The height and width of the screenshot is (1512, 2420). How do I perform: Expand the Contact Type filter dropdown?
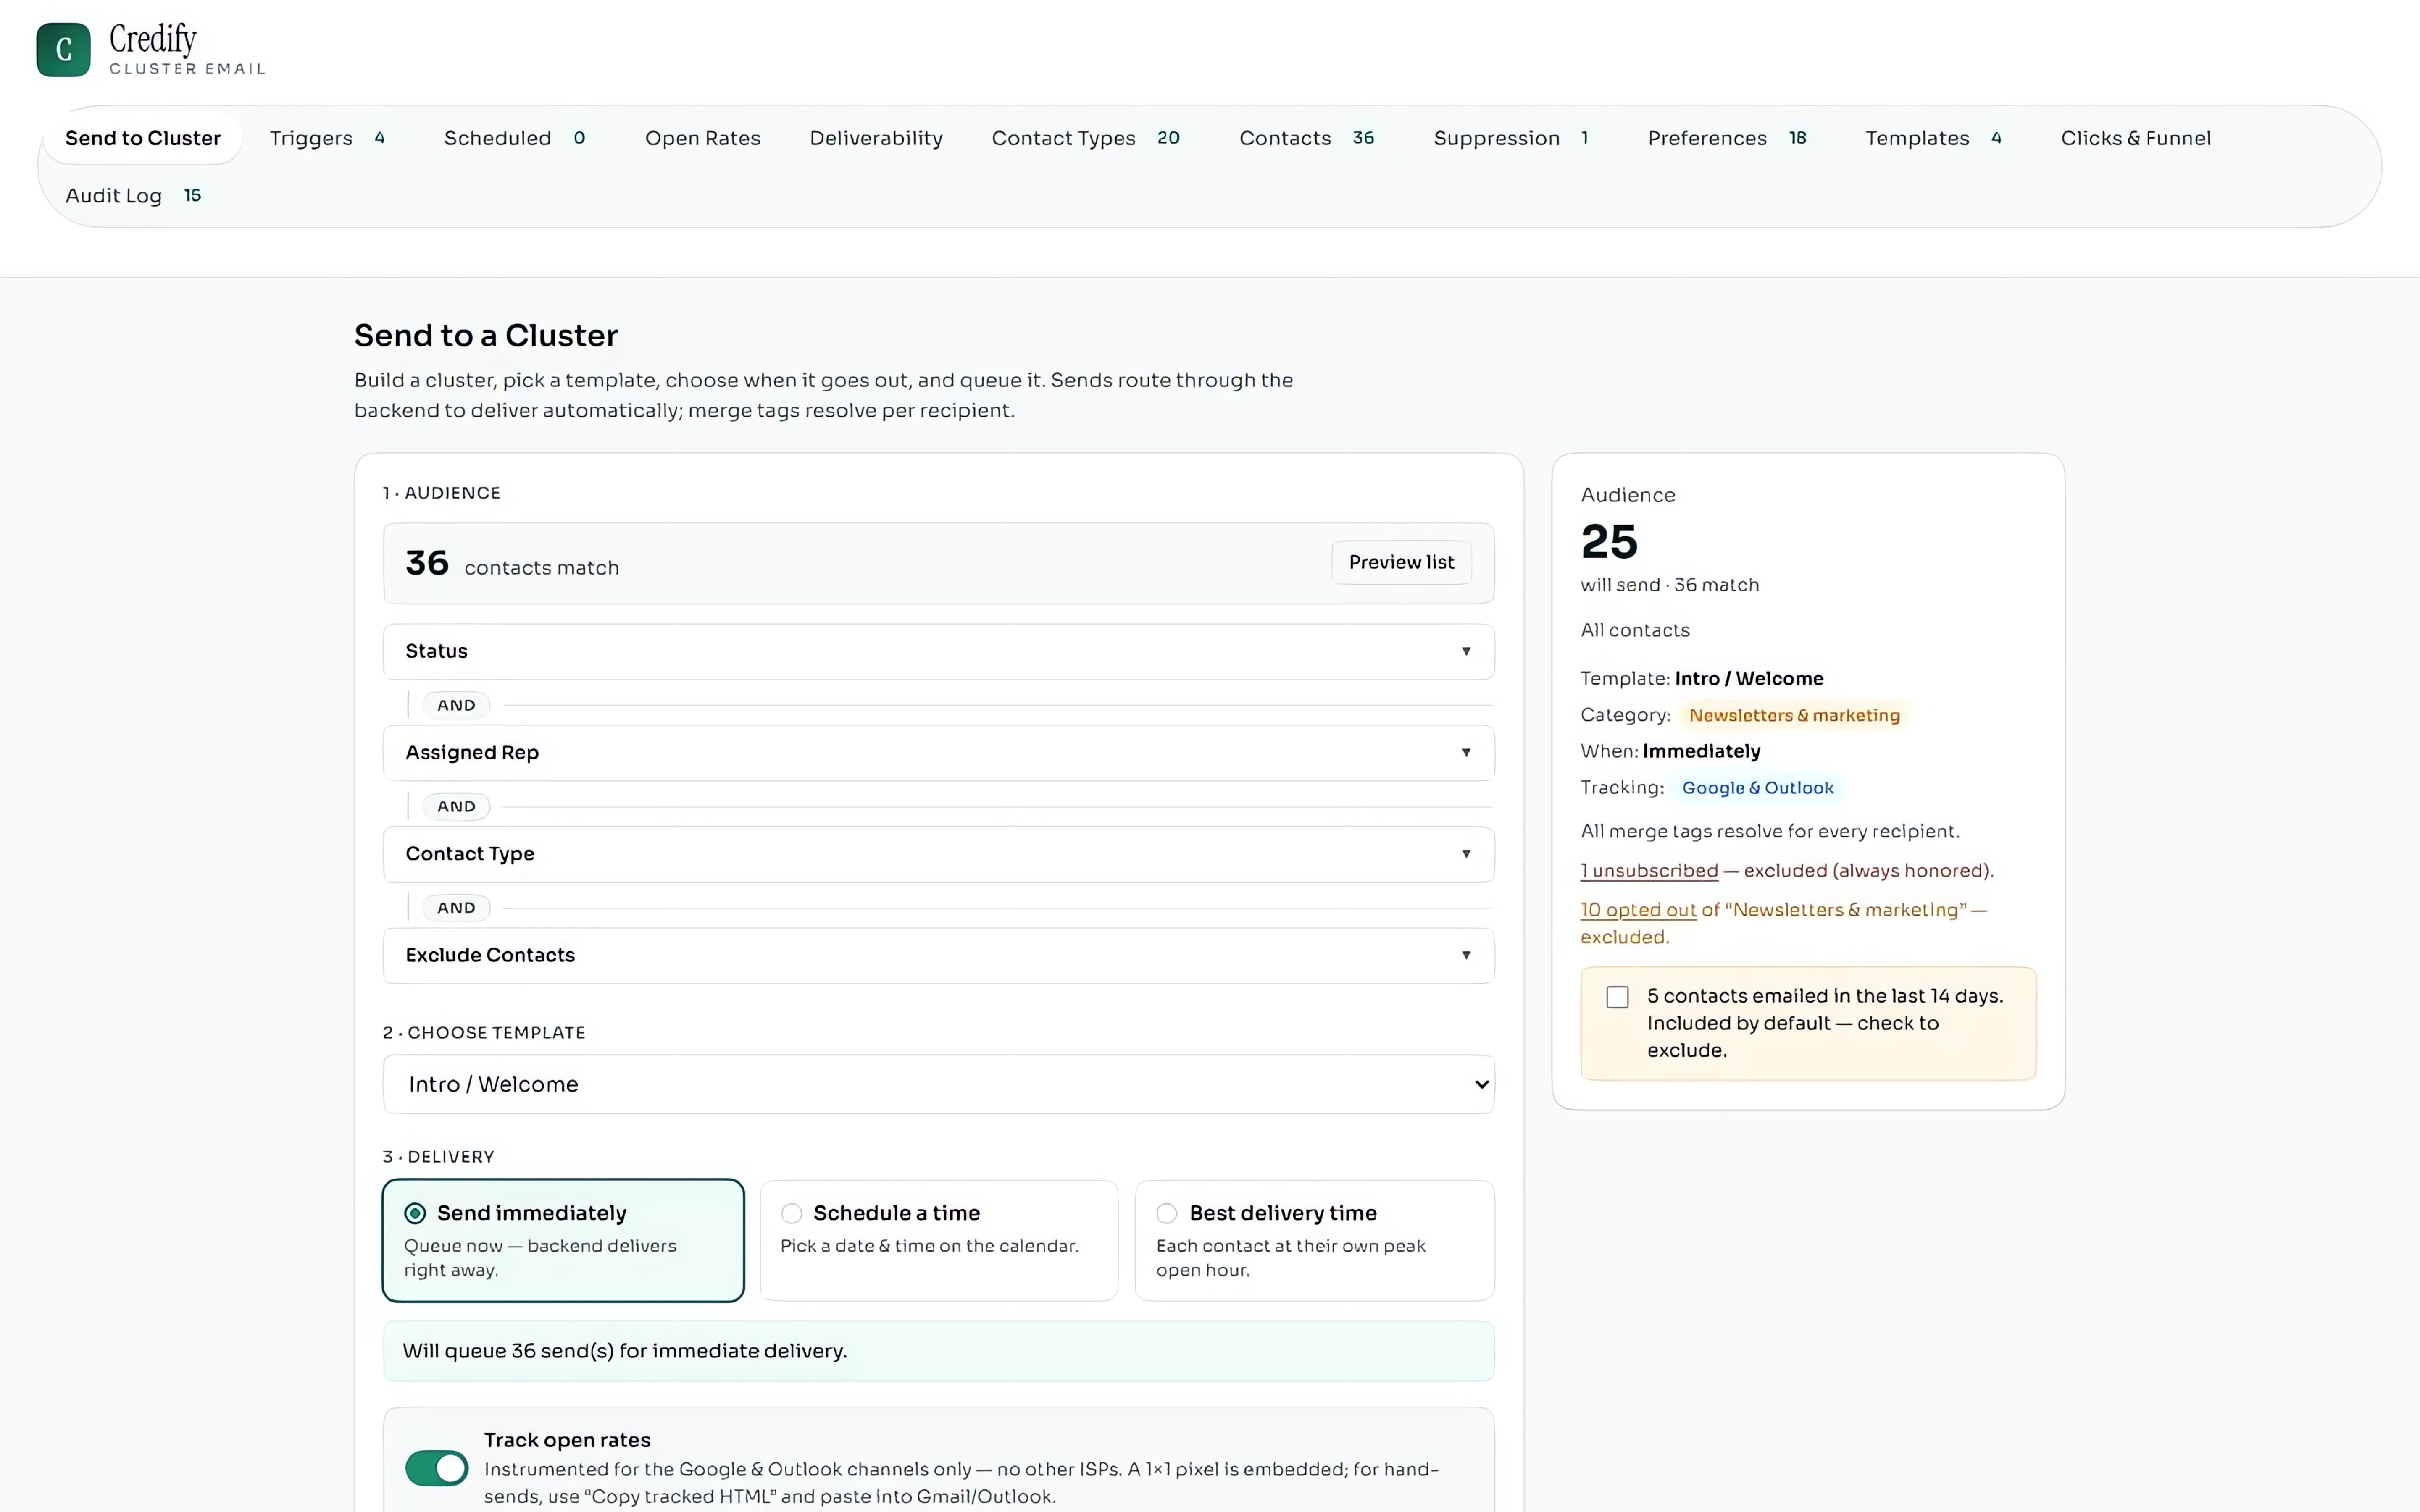[x=938, y=854]
